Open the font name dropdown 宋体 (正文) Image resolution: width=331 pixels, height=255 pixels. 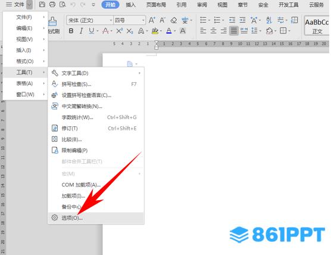click(x=89, y=20)
